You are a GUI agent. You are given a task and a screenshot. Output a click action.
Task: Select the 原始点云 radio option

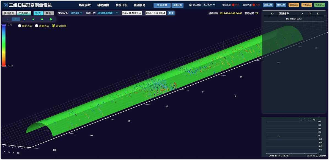coord(20,26)
